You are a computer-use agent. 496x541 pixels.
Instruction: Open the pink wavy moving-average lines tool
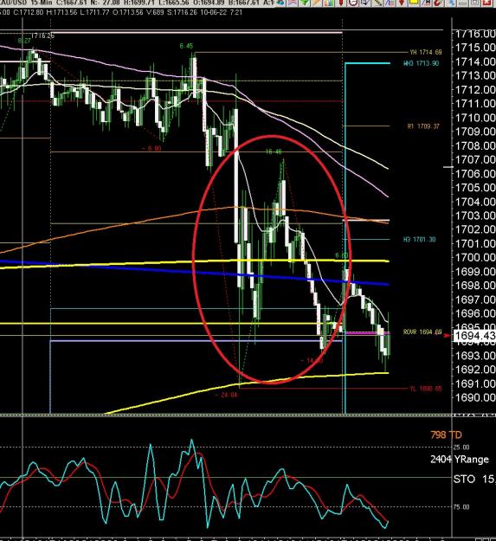pyautogui.click(x=293, y=3)
